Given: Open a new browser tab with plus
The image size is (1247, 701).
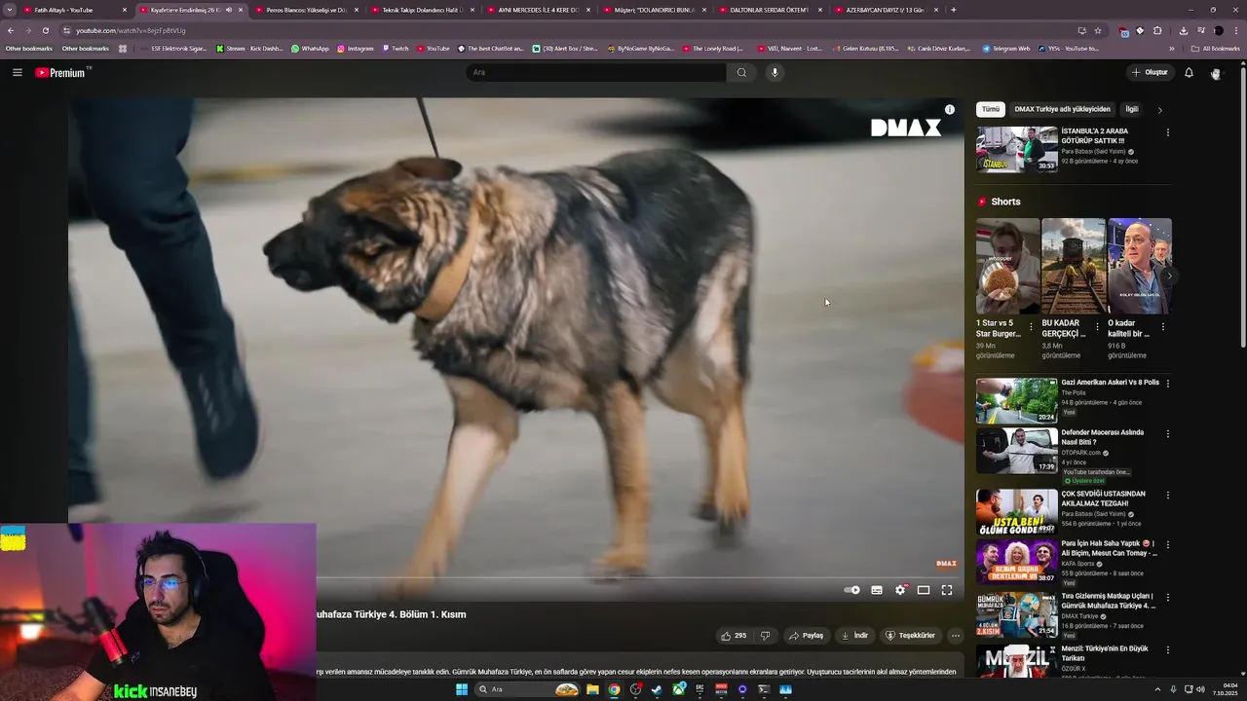Looking at the screenshot, I should coord(953,10).
